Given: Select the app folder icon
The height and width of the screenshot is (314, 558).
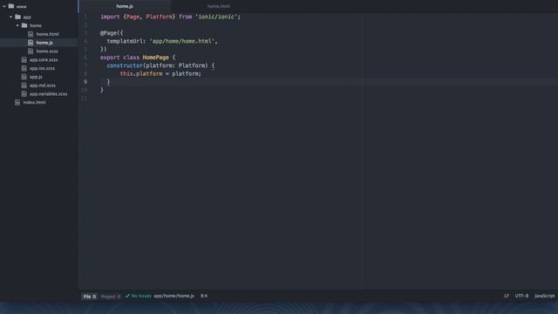Looking at the screenshot, I should [17, 17].
